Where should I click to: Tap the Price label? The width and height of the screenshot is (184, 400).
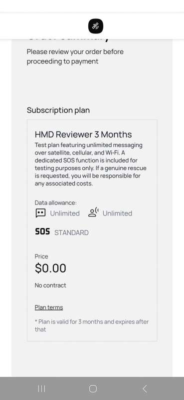click(x=41, y=256)
